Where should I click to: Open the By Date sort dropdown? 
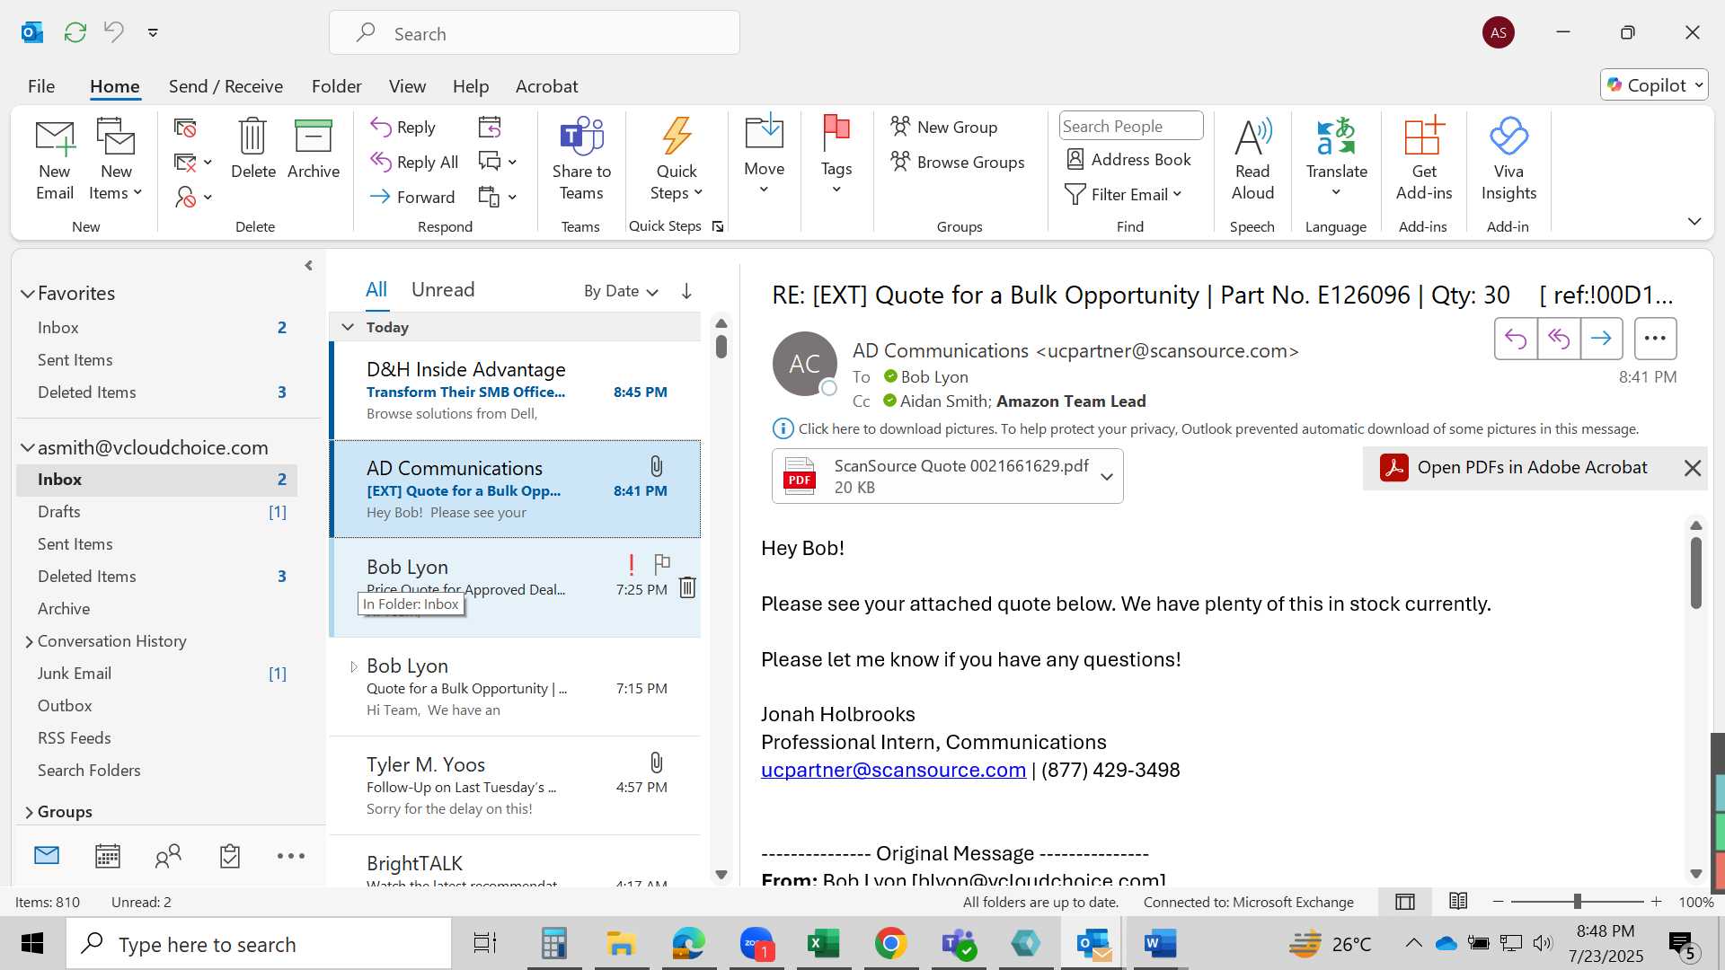pyautogui.click(x=621, y=291)
